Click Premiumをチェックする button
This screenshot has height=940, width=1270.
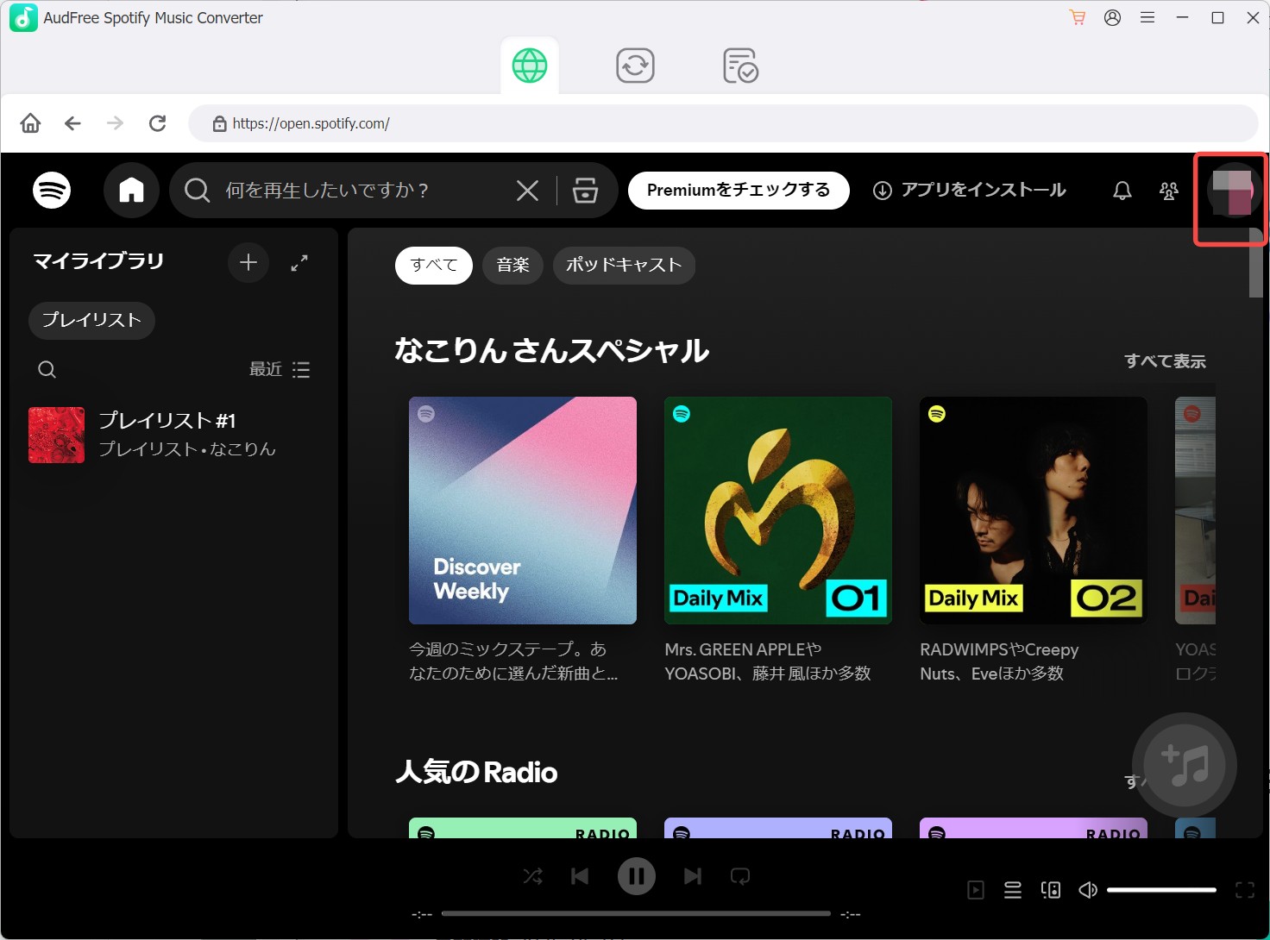pyautogui.click(x=739, y=190)
